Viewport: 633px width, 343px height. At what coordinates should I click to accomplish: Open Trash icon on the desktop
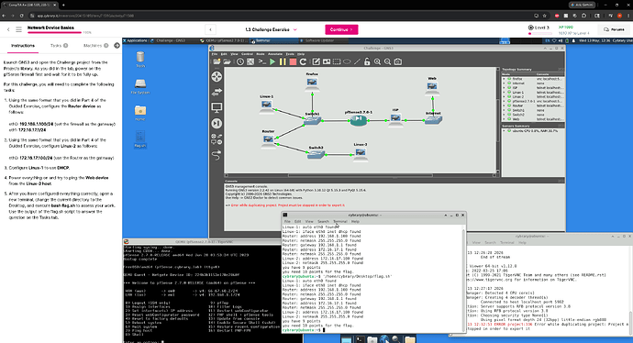pos(140,59)
